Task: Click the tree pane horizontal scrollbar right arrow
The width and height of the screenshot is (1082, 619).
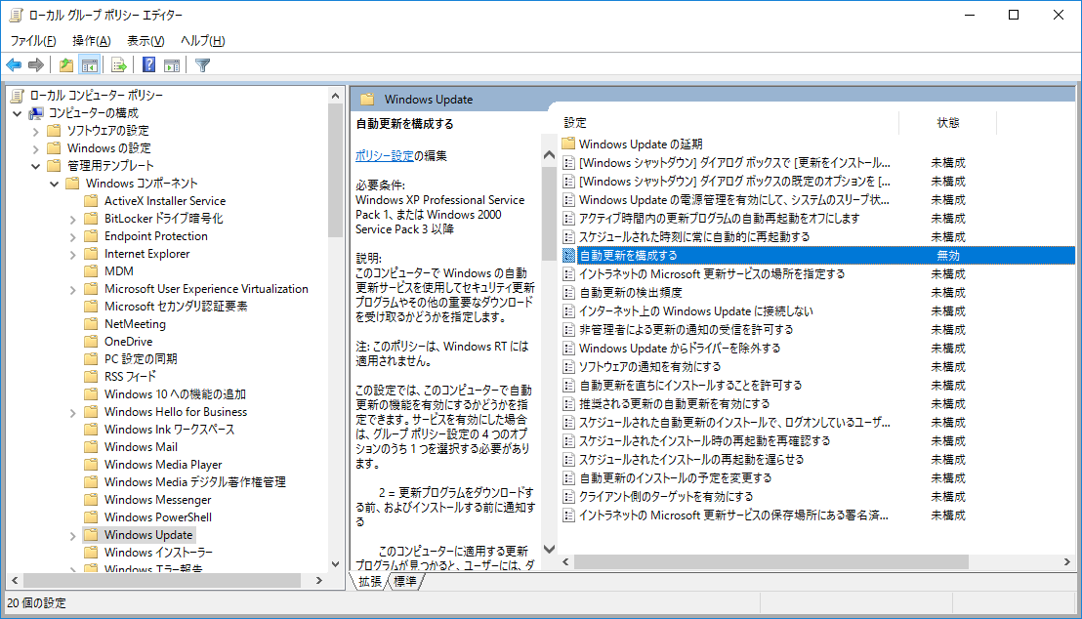Action: pos(318,581)
